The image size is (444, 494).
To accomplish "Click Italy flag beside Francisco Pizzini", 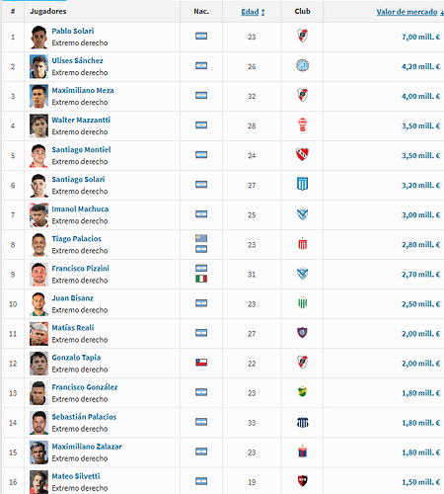I will (x=201, y=279).
